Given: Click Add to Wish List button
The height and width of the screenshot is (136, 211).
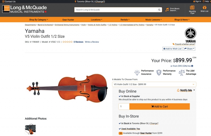Looking at the screenshot, I should (172, 49).
